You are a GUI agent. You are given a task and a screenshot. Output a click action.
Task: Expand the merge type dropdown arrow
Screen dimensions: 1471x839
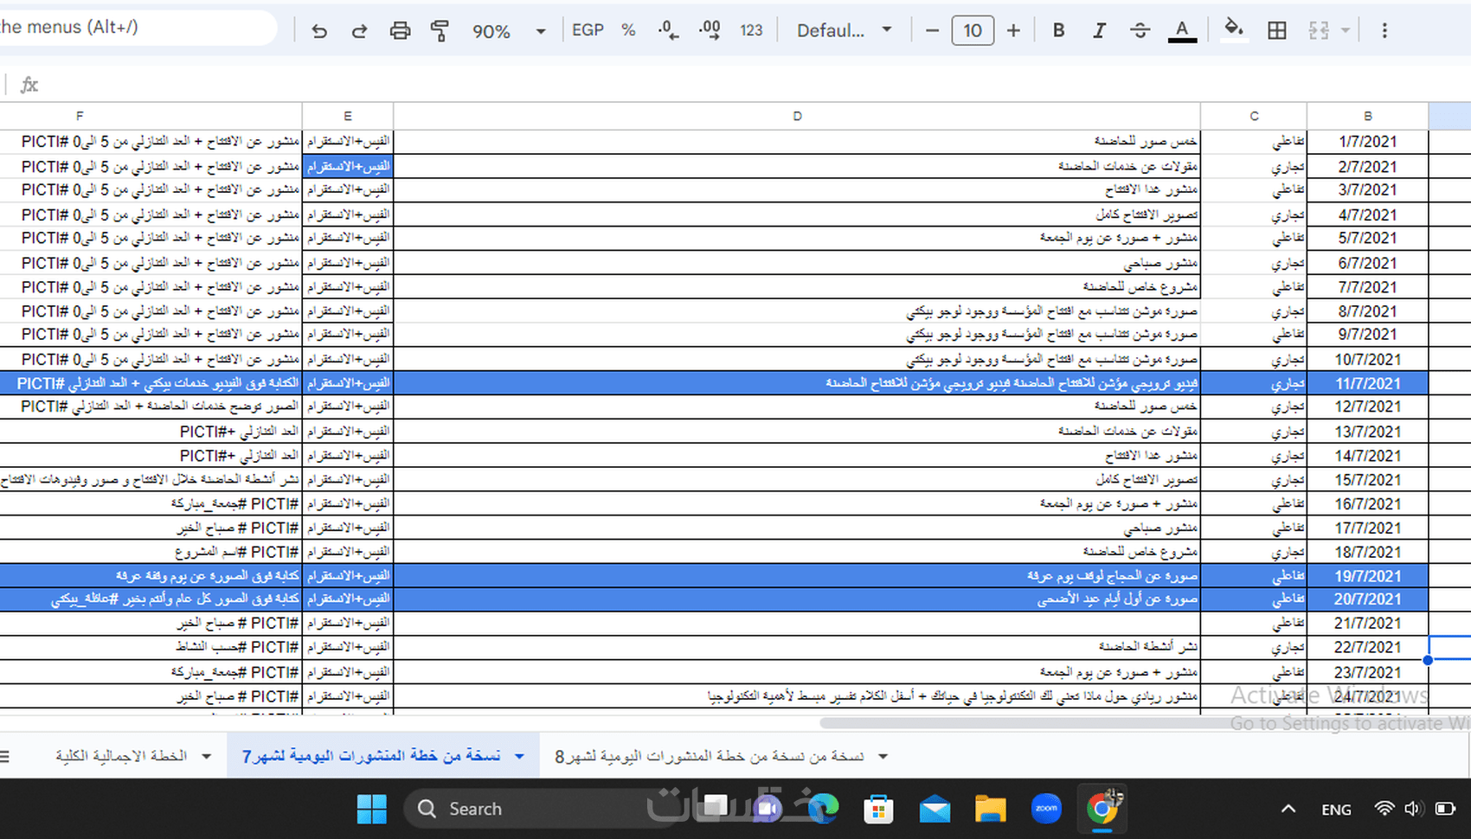pos(1345,31)
